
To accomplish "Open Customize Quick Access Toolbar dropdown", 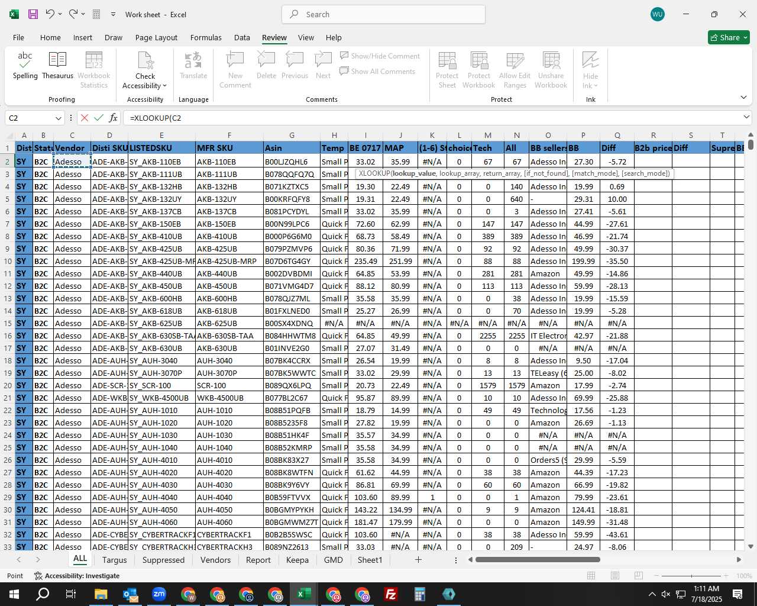I will (113, 14).
